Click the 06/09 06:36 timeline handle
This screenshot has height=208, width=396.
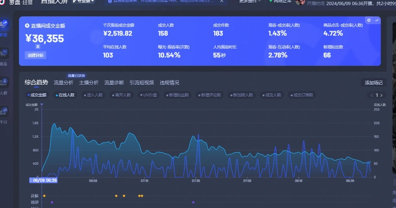point(45,180)
